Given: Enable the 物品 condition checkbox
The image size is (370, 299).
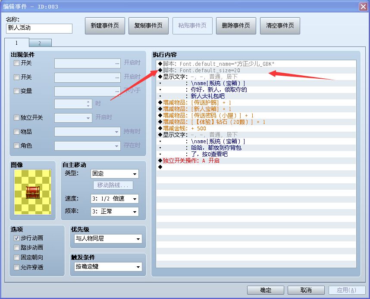Looking at the screenshot, I should pos(16,132).
